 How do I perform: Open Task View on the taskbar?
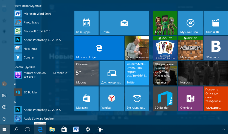coord(28,129)
